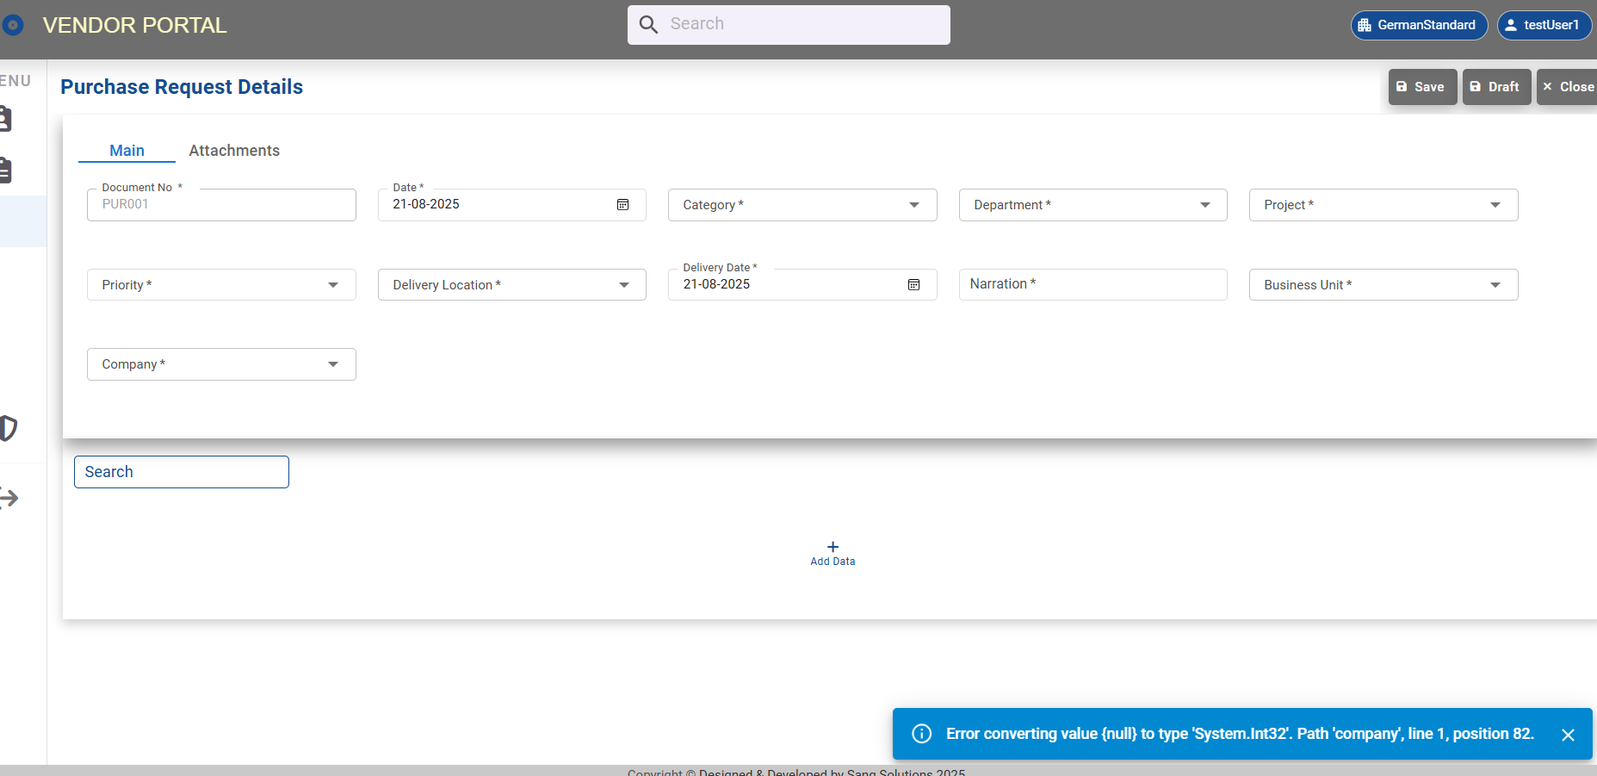Screen dimensions: 1597x776
Task: Click the logout arrow icon in sidebar
Action: (9, 498)
